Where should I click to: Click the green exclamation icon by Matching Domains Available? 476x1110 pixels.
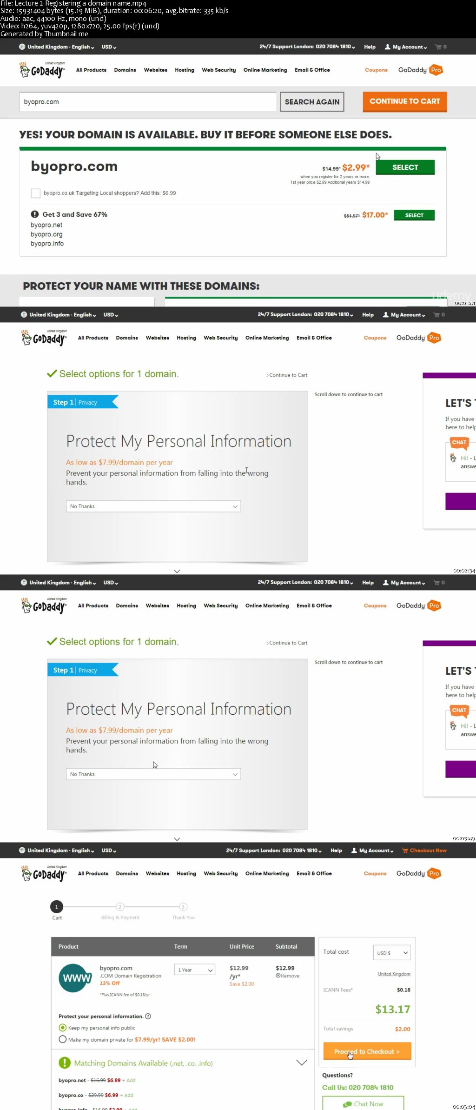(x=64, y=1063)
